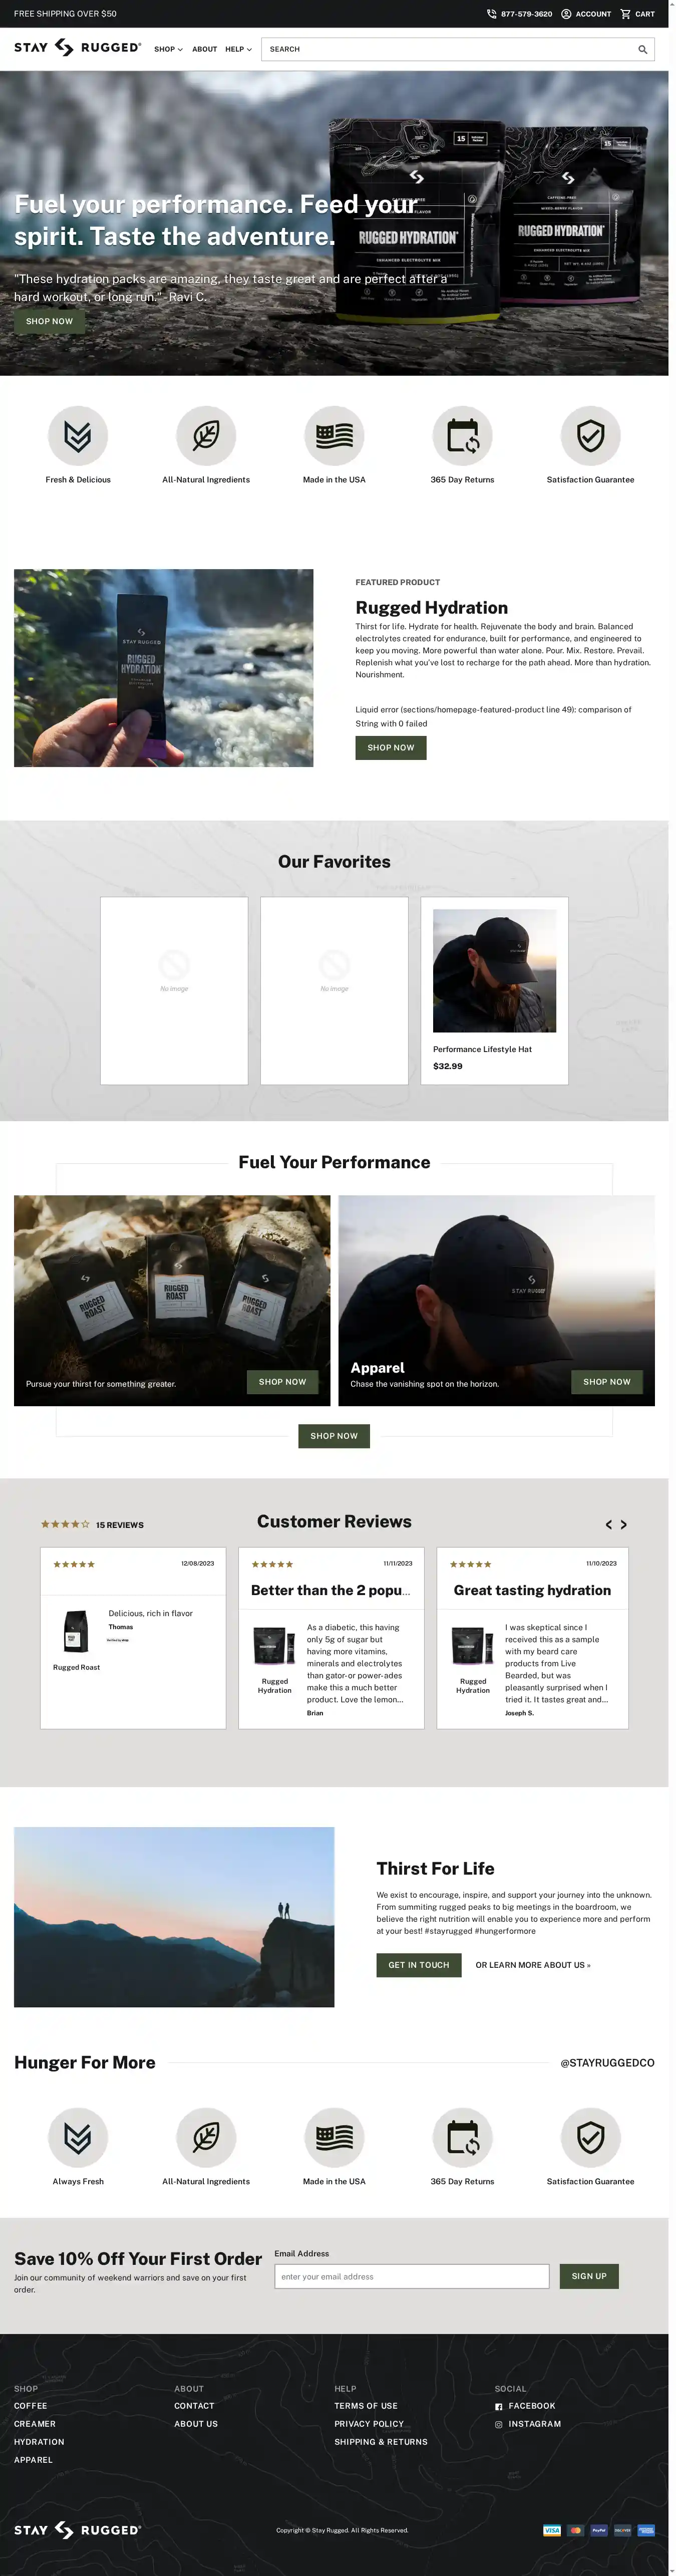Click the search magnifier icon
Screen dimensions: 676x2576
[x=642, y=49]
